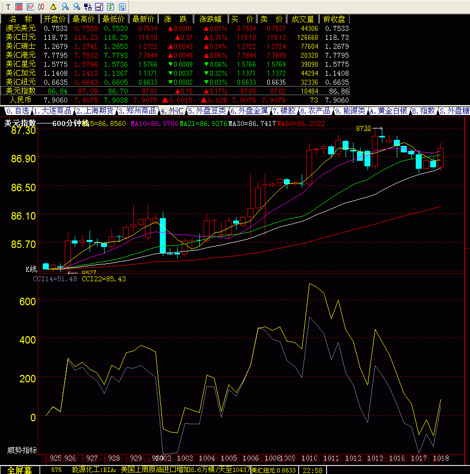Screen dimensions: 470x474
Task: Zoom out with the minus magnifier
Action: coord(77,6)
